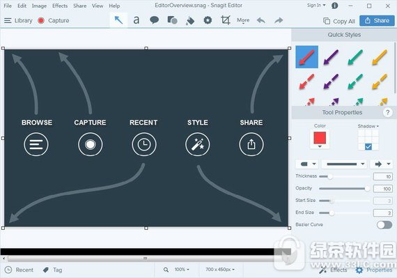Open the Edit menu
This screenshot has width=397, height=278.
click(22, 6)
